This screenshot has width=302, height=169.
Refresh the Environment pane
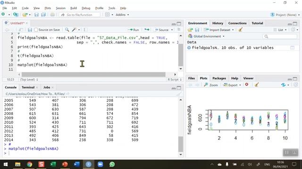click(293, 30)
